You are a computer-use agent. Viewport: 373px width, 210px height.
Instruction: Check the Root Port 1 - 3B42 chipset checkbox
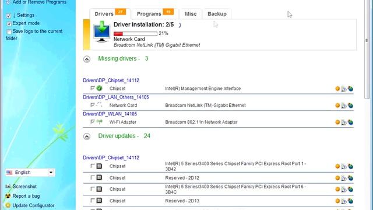point(93,166)
